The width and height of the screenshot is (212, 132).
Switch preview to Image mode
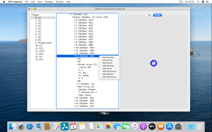coord(157,15)
